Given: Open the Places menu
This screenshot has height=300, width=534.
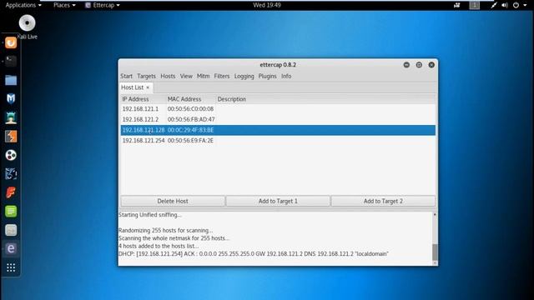Looking at the screenshot, I should click(64, 5).
